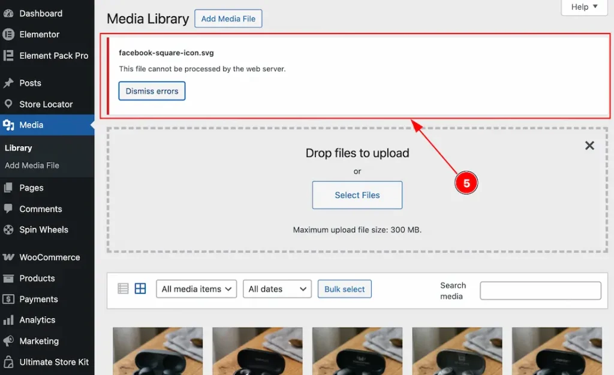Click the Dismiss errors button
The width and height of the screenshot is (614, 375).
[152, 91]
